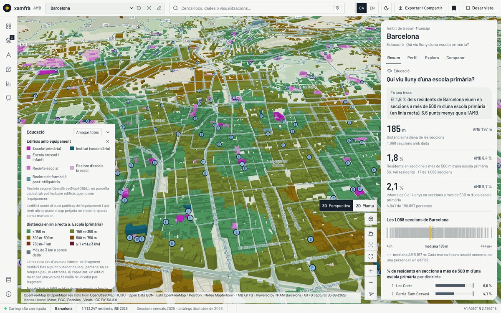Open the bar chart icon in sidebar
Viewport: 501px width, 313px height.
[x=9, y=83]
